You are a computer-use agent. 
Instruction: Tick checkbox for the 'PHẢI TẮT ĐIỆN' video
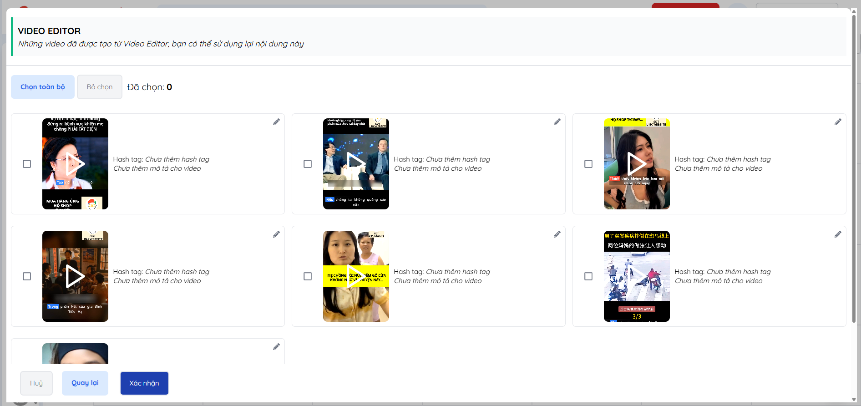point(27,164)
